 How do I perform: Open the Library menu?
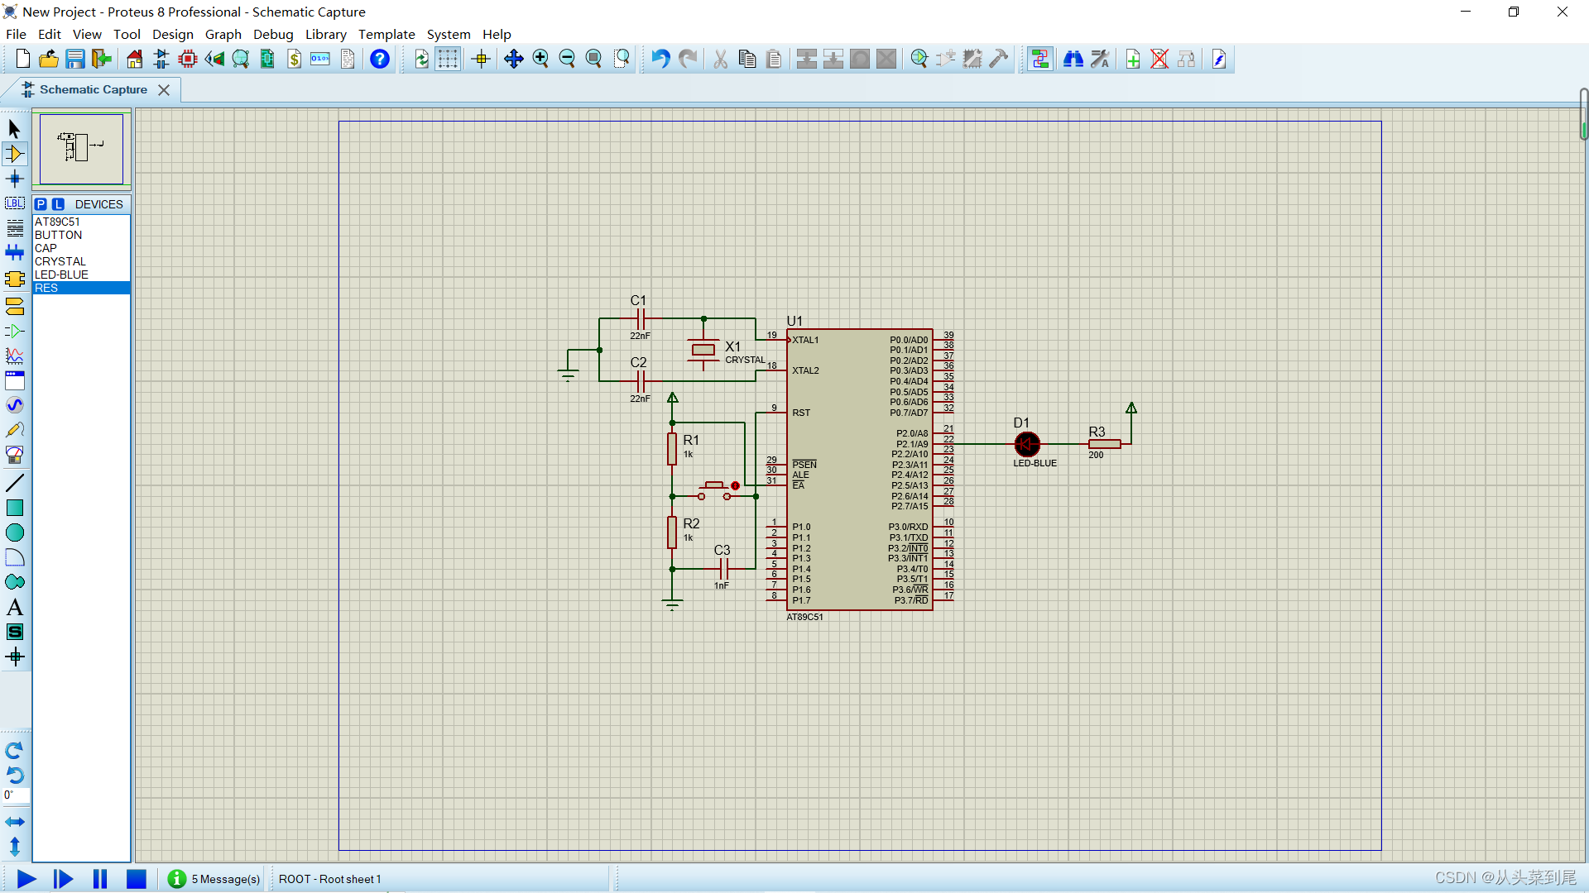[x=325, y=34]
